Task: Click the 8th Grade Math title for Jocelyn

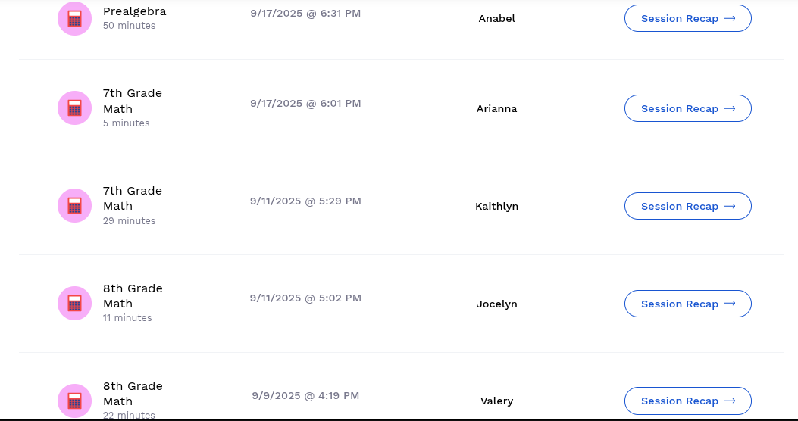Action: 132,296
